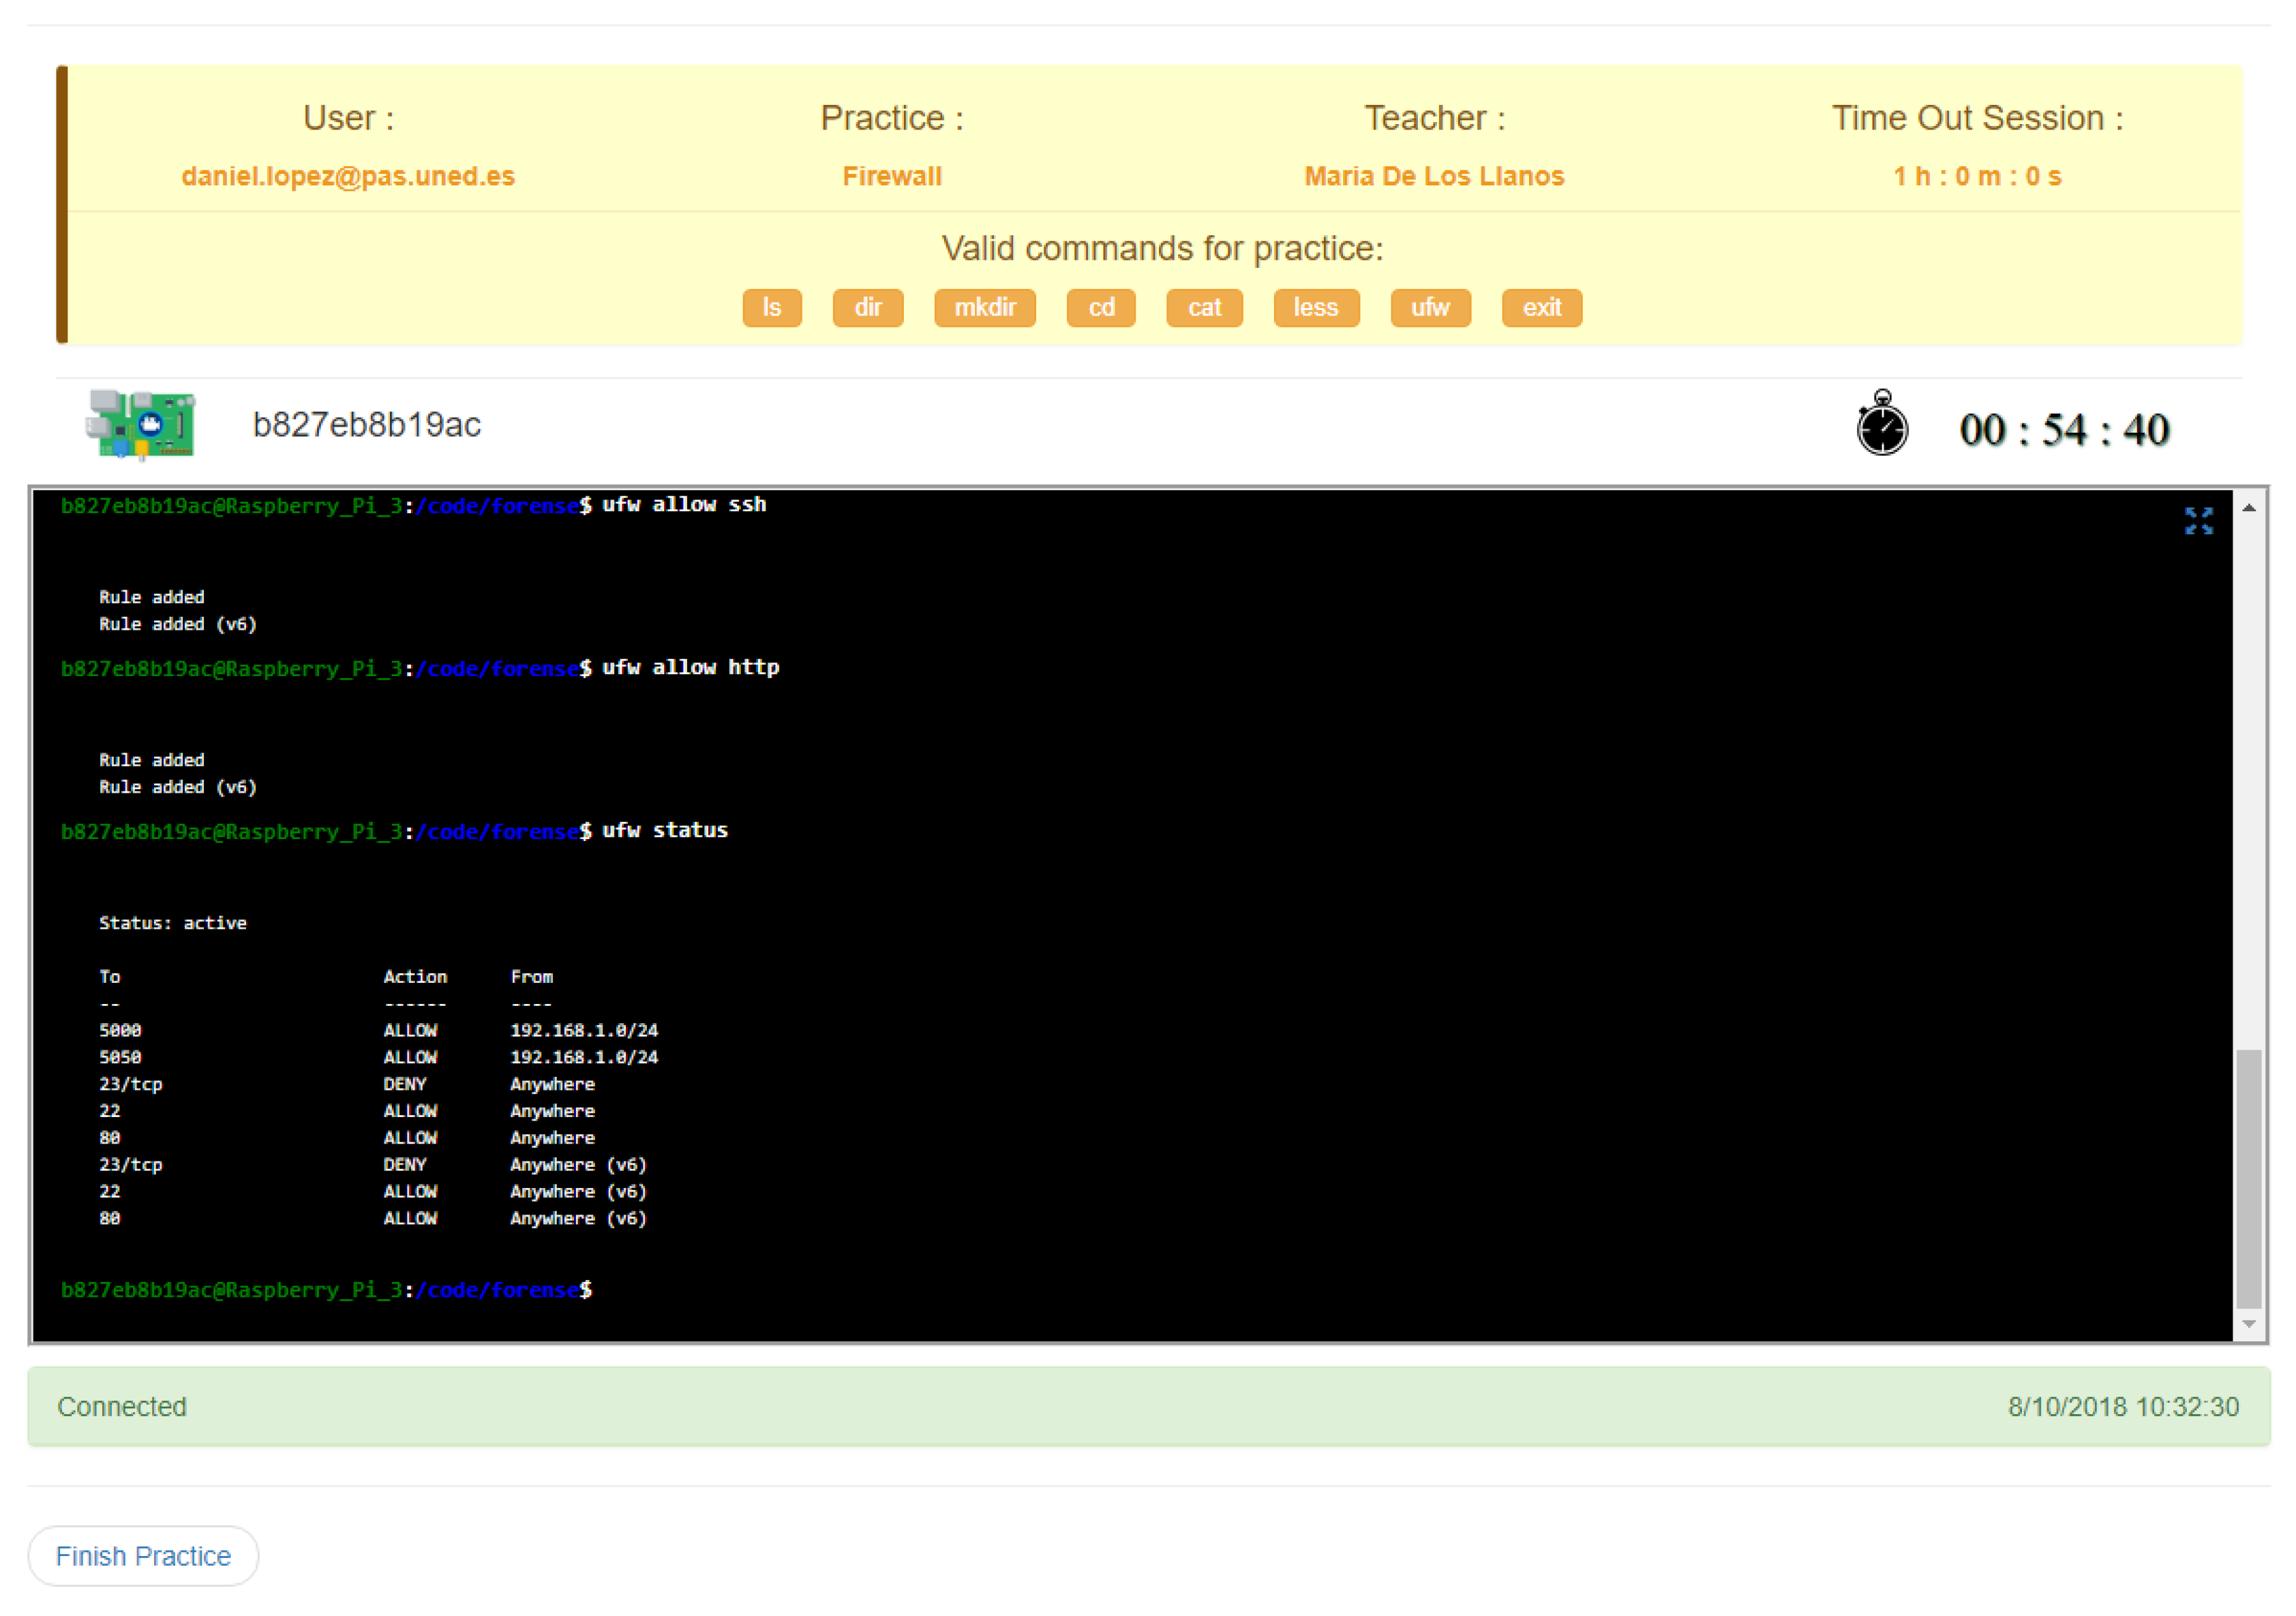Click the port 5000 ALLOW rule row
This screenshot has height=1616, width=2296.
[378, 1030]
